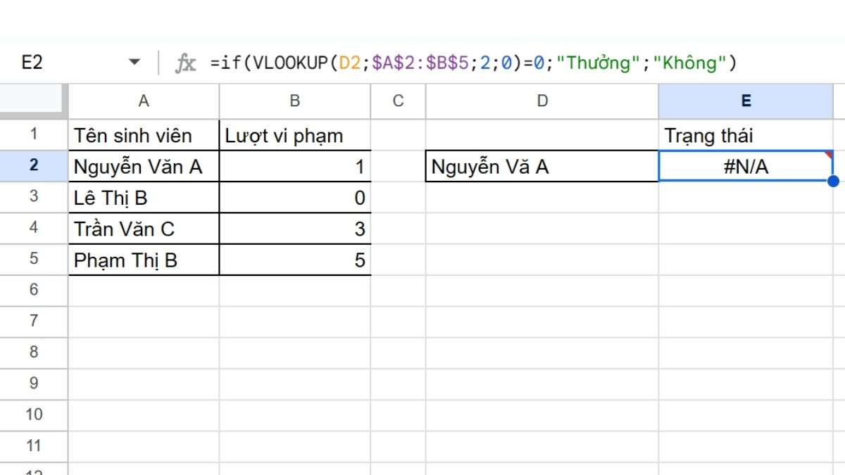Viewport: 845px width, 475px height.
Task: Click violation count 1 for Nguyễn Văn A
Action: click(295, 166)
